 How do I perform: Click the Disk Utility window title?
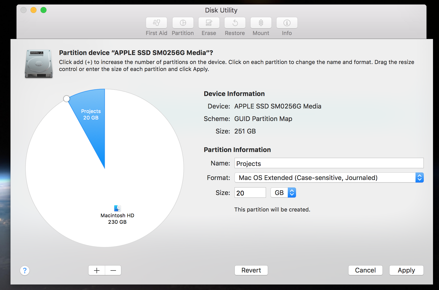click(x=221, y=10)
